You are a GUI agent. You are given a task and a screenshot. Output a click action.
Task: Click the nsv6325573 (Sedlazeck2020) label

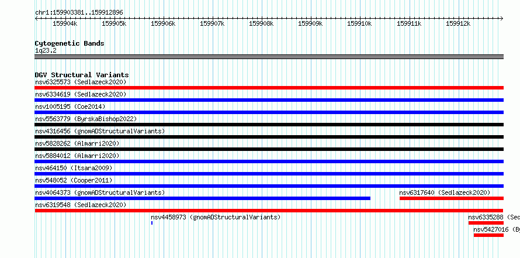coord(81,82)
